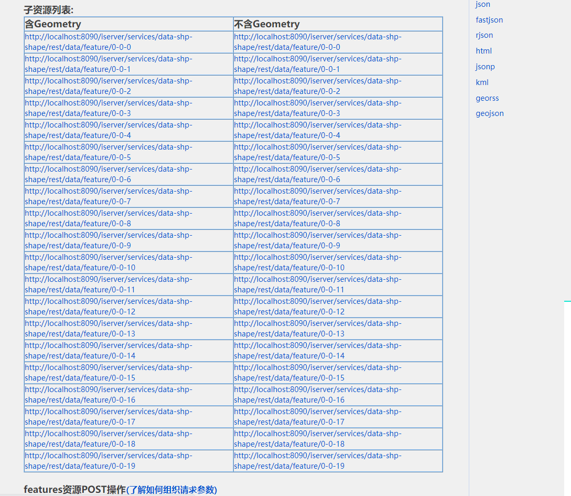Open feature/0-0-12 link in 不含Geometry column
This screenshot has height=496, width=571.
click(318, 307)
